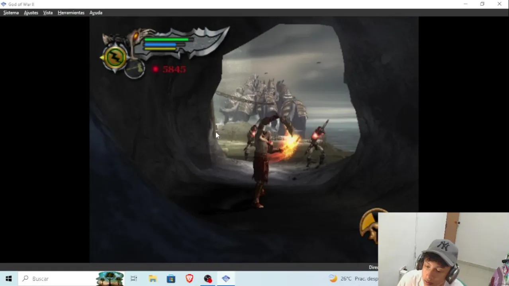Click the lightning magic emblem in HUD
The image size is (509, 286).
pos(115,58)
